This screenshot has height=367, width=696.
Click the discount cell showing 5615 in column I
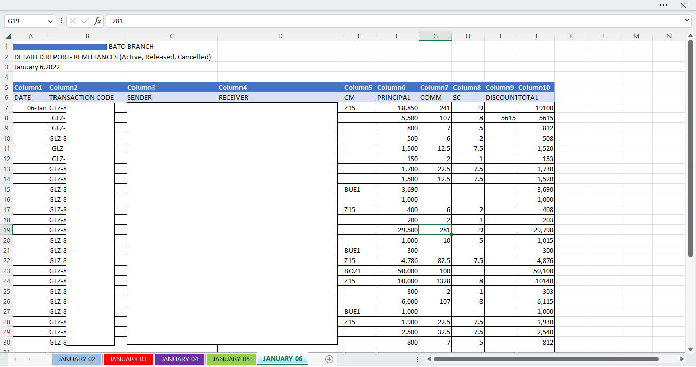click(500, 118)
